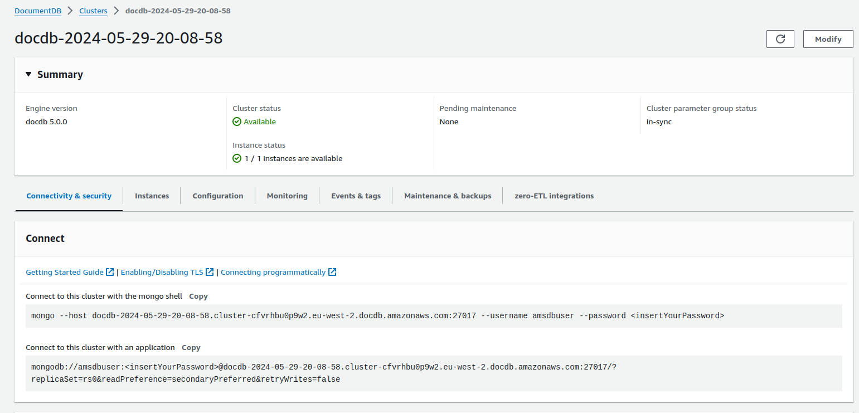The width and height of the screenshot is (859, 413).
Task: Click the refresh icon button
Action: tap(780, 39)
